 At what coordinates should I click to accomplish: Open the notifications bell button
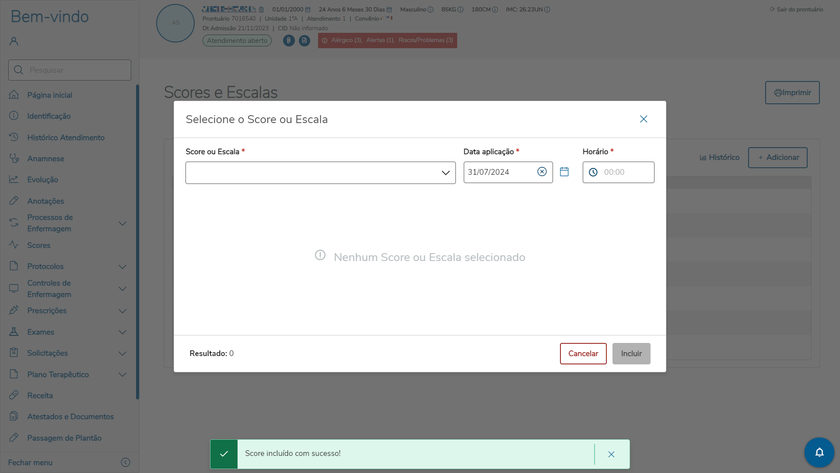tap(819, 452)
